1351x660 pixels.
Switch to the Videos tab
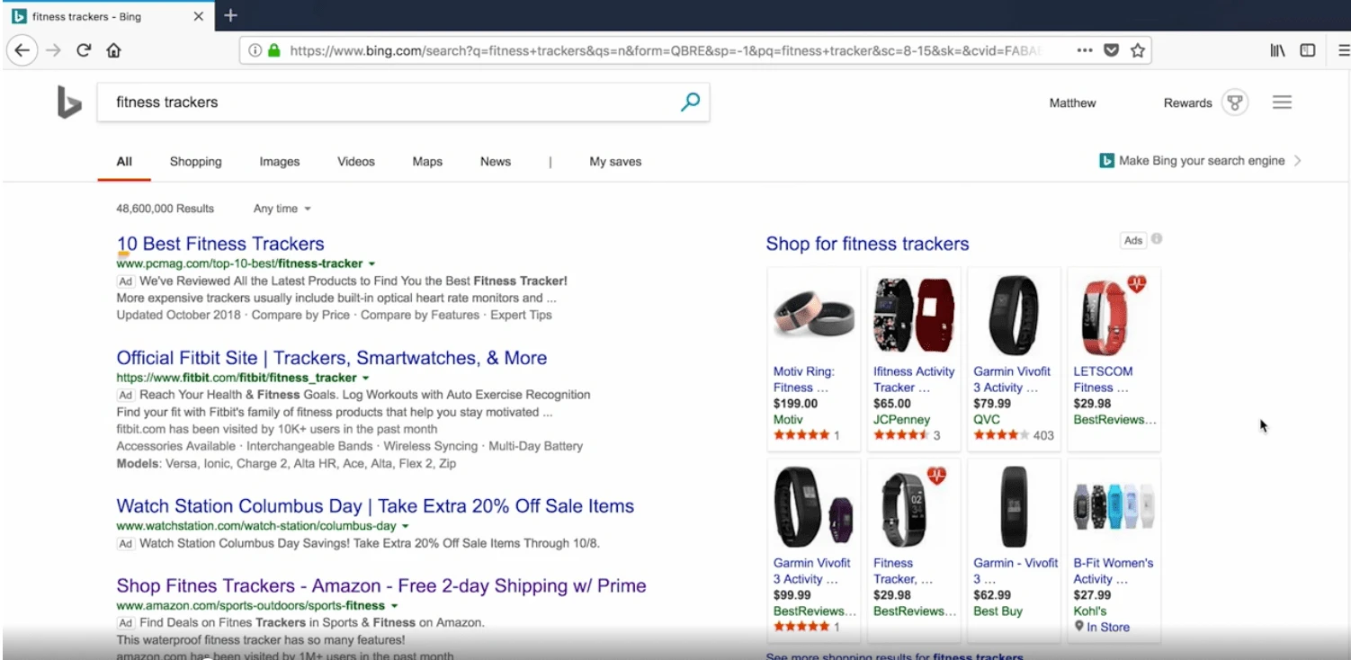[x=356, y=162]
